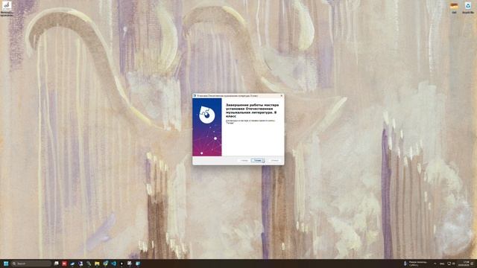
Task: Open File Explorer from the taskbar
Action: pyautogui.click(x=97, y=264)
